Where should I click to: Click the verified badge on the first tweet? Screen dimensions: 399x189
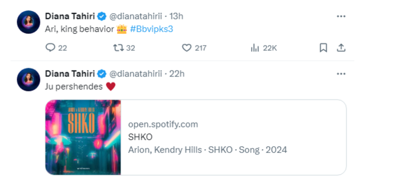pos(102,16)
